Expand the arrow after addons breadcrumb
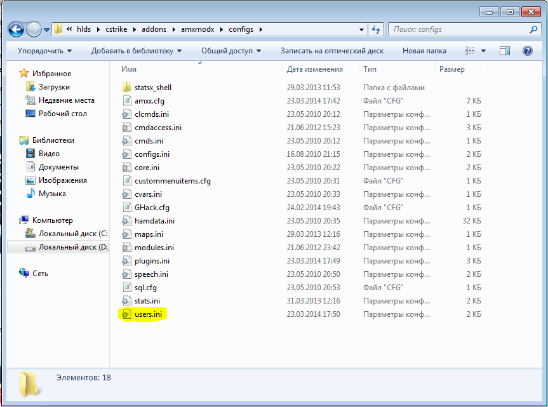The image size is (548, 407). tap(174, 30)
